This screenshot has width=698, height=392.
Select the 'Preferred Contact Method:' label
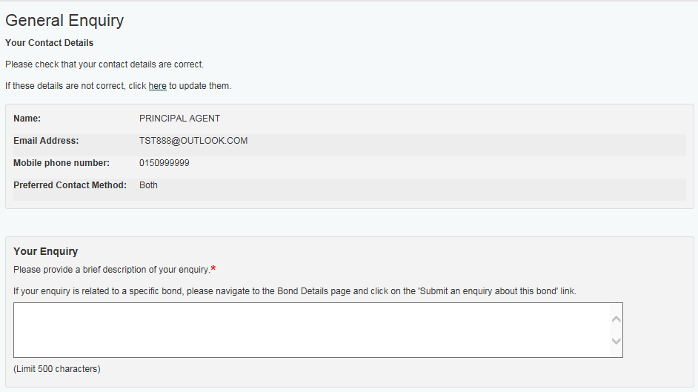[x=70, y=185]
